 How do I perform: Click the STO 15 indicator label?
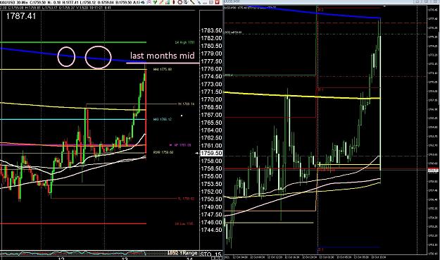[210, 254]
